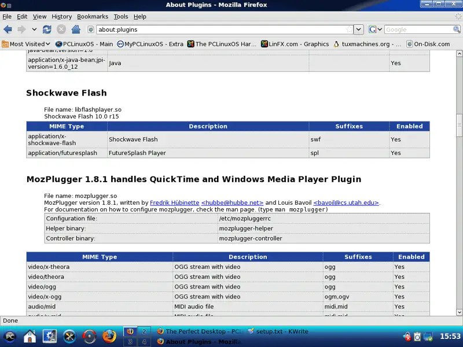Select About Plugins - Mozilla taskbar entry
The height and width of the screenshot is (347, 463).
point(200,342)
